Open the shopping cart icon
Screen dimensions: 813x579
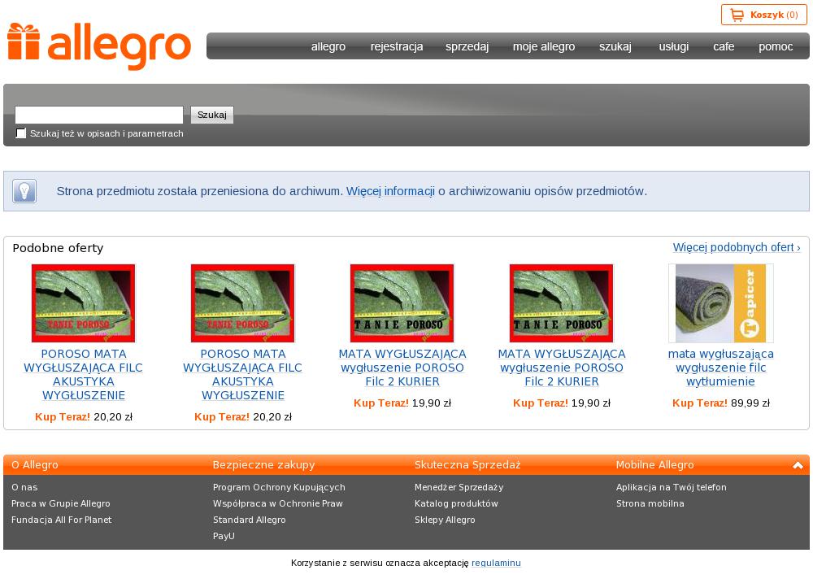pos(737,15)
